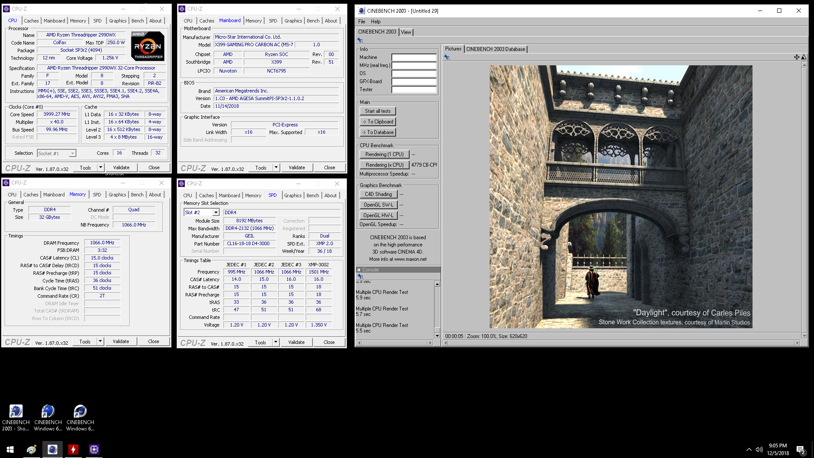The height and width of the screenshot is (458, 814).
Task: Click Start all tests button
Action: (x=378, y=111)
